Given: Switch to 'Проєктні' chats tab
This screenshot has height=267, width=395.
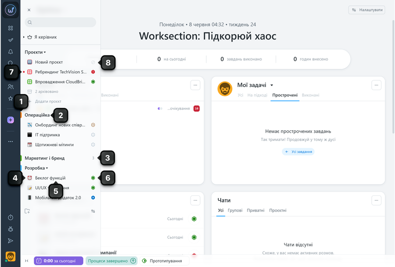Looking at the screenshot, I should [x=278, y=210].
